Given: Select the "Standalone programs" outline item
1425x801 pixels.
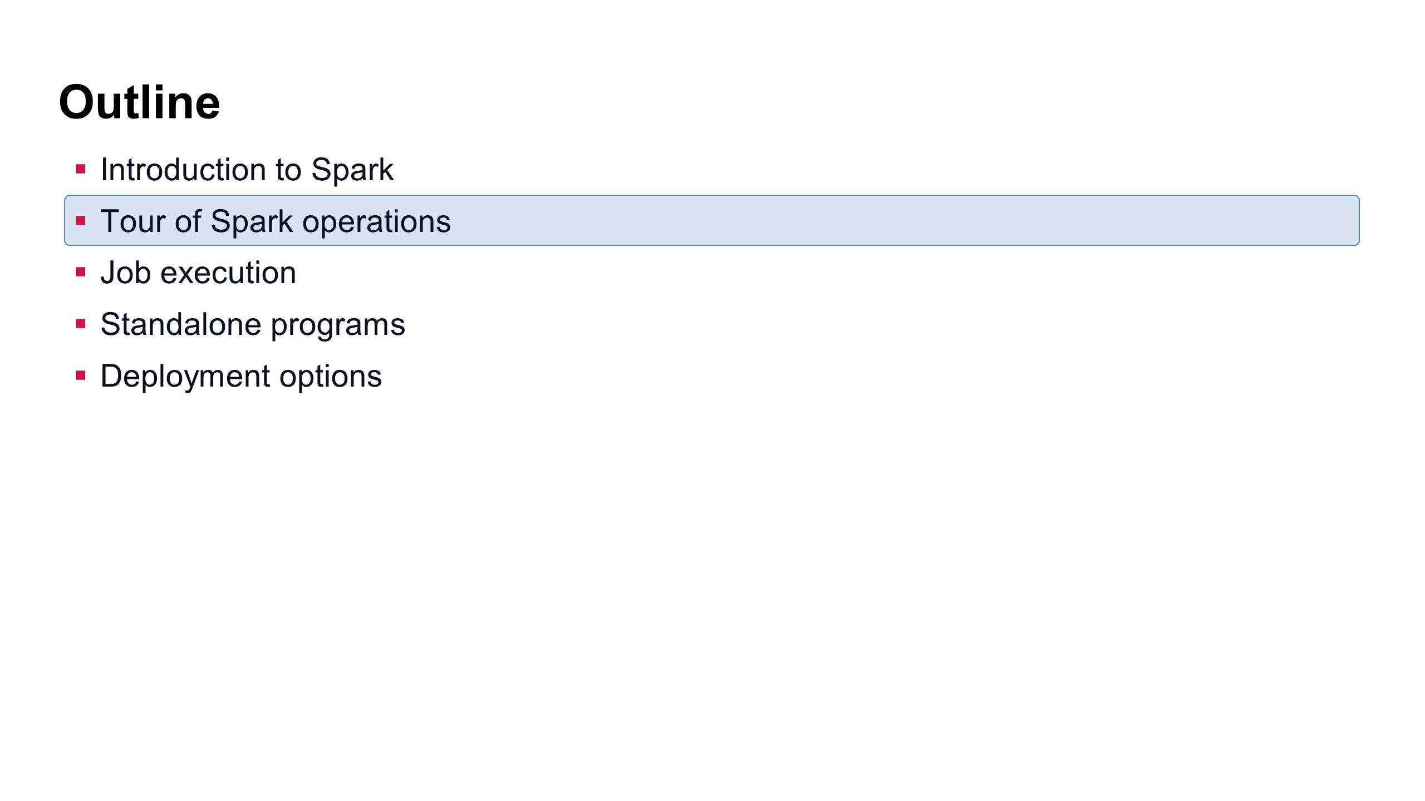Looking at the screenshot, I should coord(253,325).
